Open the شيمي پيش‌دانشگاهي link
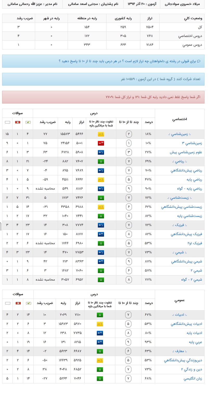 187,261
